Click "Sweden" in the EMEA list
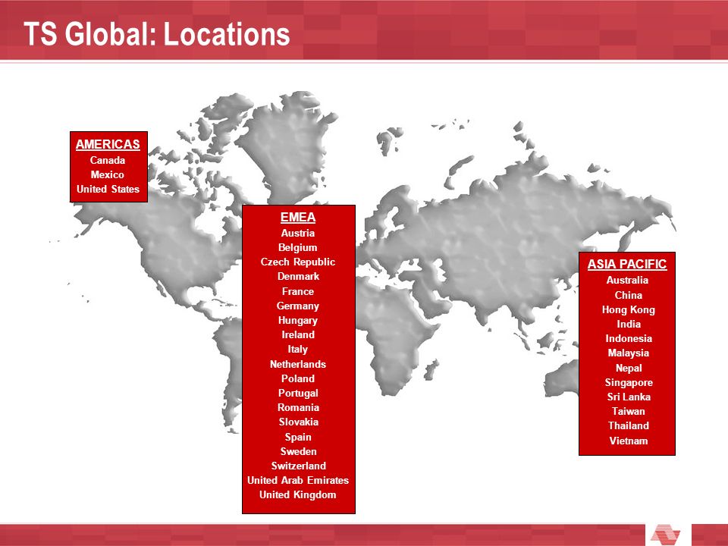The height and width of the screenshot is (546, 728). (299, 451)
